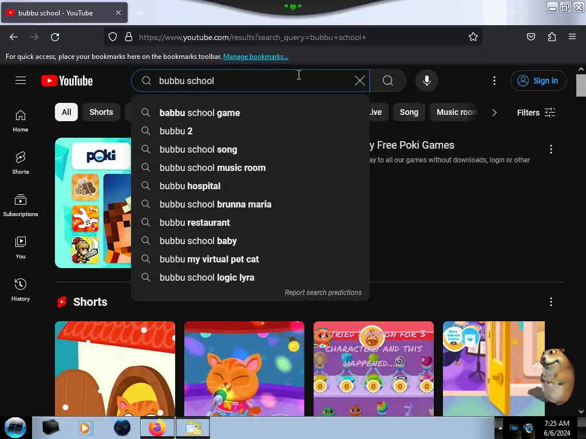The height and width of the screenshot is (439, 586).
Task: Close the bubbu school YouTube tab
Action: [x=118, y=13]
